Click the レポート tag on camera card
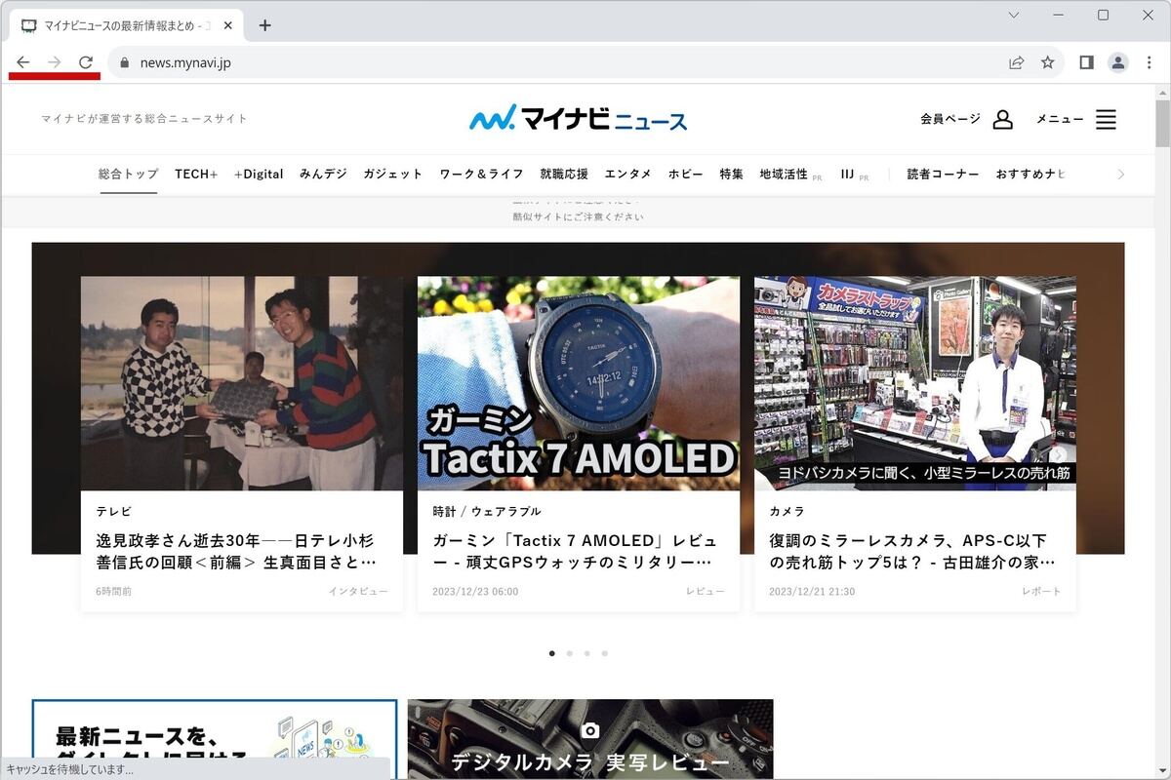This screenshot has height=780, width=1171. [x=1041, y=592]
